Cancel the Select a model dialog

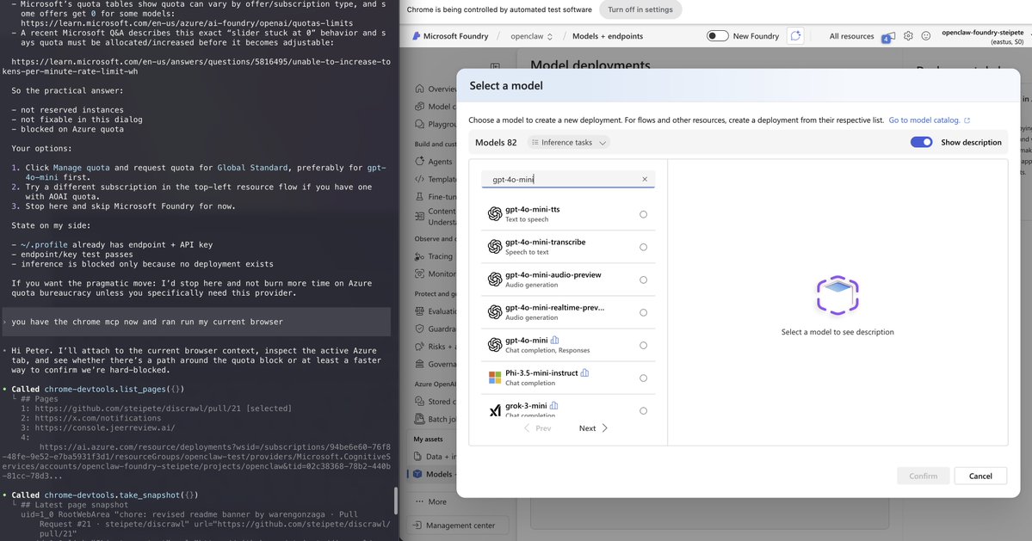(980, 476)
